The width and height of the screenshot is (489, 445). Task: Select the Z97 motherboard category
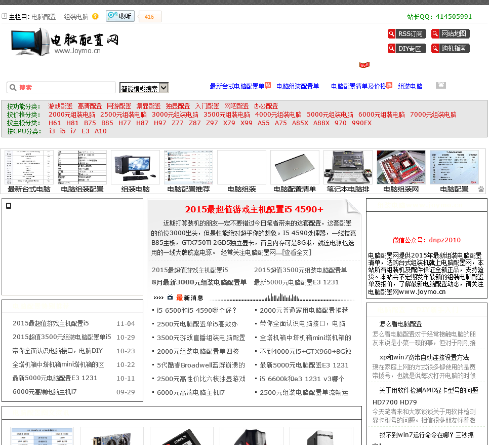(x=212, y=123)
